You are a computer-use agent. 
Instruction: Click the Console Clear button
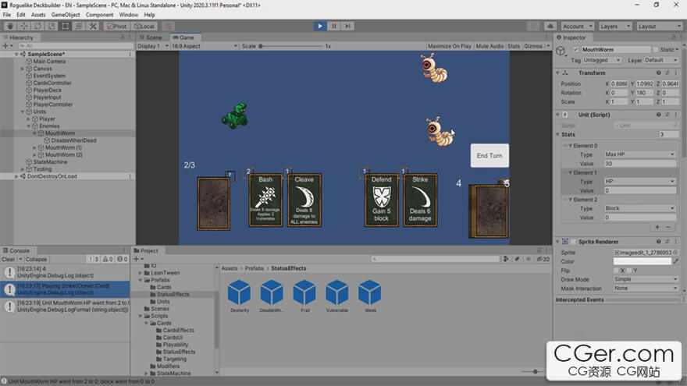click(8, 259)
